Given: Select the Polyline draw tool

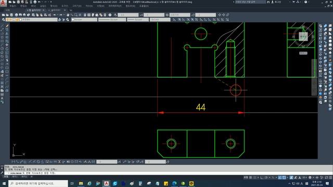Looking at the screenshot, I should tap(2, 33).
